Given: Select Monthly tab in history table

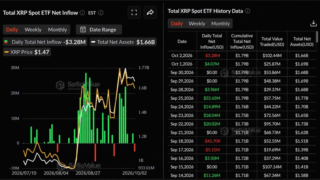Looking at the screenshot, I should pos(220,23).
